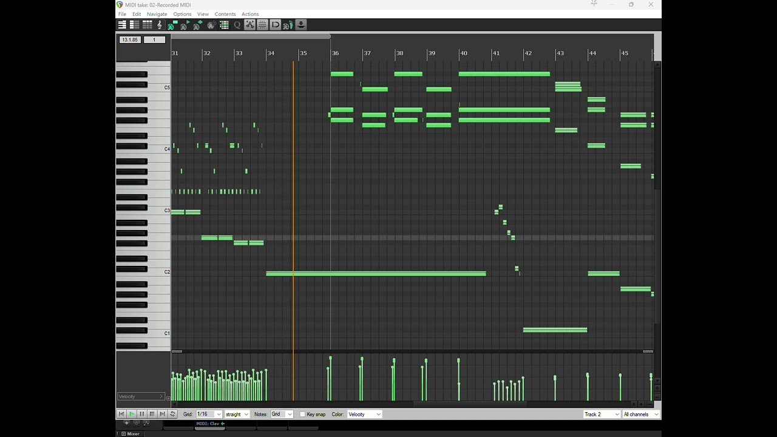Click the C2 key on the piano
This screenshot has width=777, height=437.
(159, 272)
